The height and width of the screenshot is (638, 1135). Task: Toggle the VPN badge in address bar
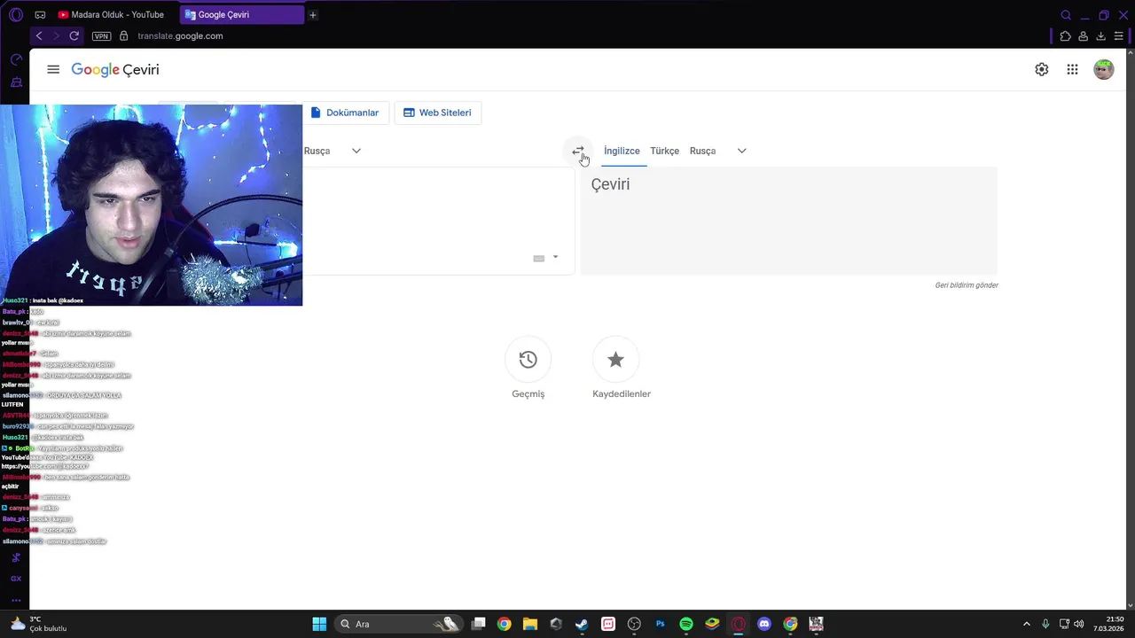tap(101, 36)
